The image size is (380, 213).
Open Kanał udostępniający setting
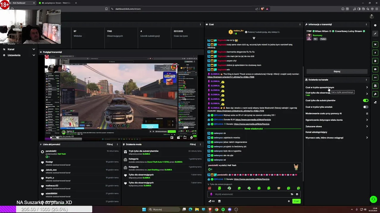(x=316, y=132)
